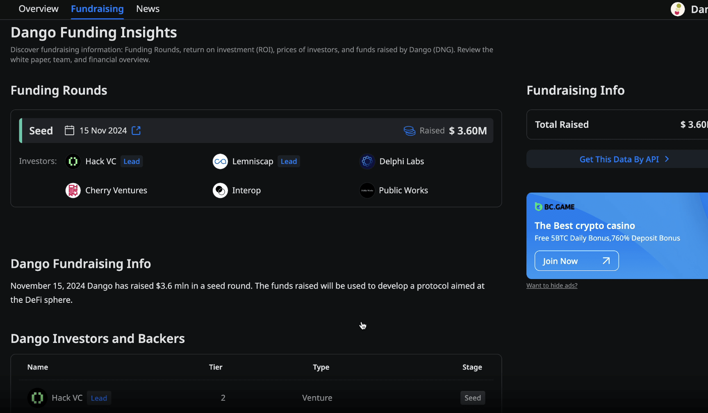Screen dimensions: 708x413
Task: Click the Tier column header
Action: 216,367
